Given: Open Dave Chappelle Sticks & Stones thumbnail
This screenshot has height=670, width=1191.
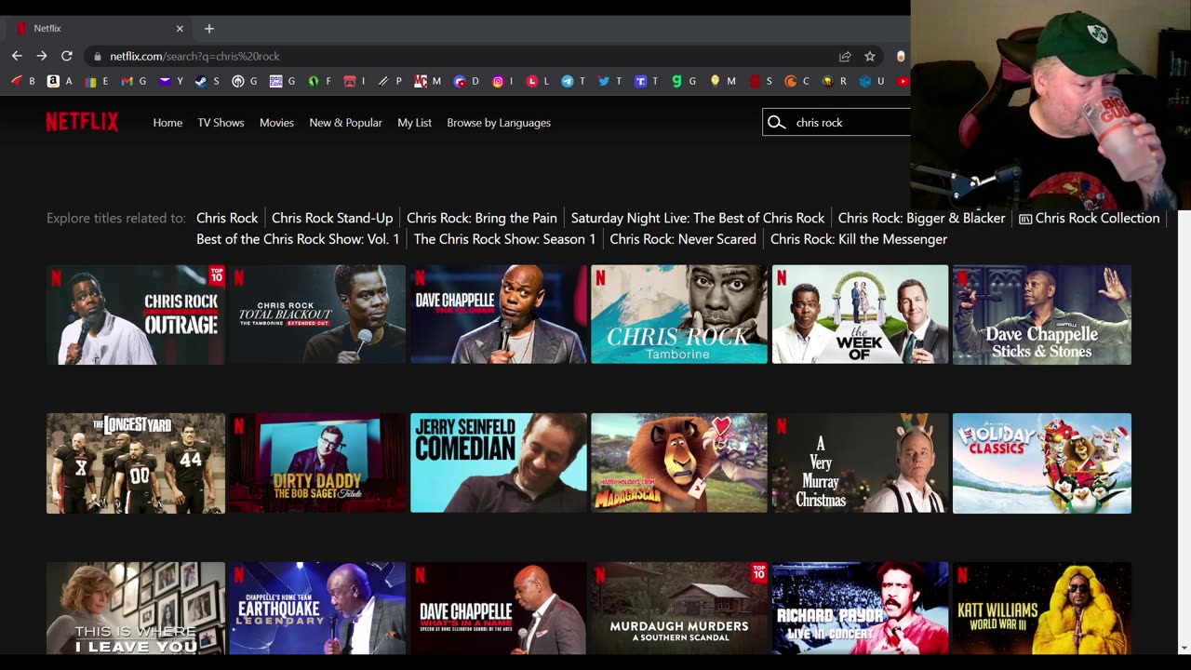Looking at the screenshot, I should [x=1042, y=315].
